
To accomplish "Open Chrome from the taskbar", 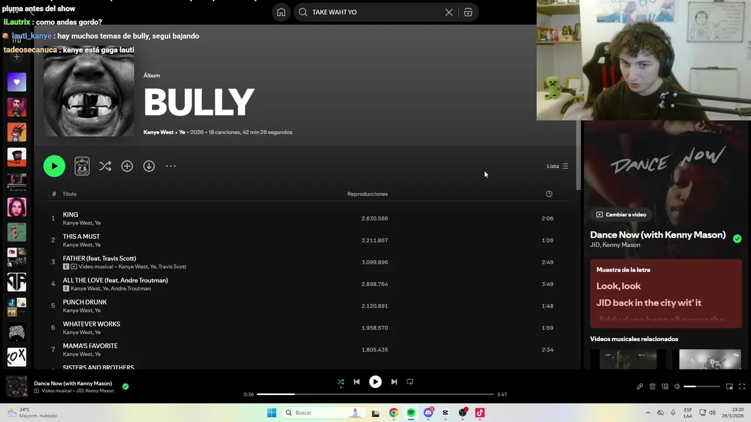I will click(x=394, y=413).
